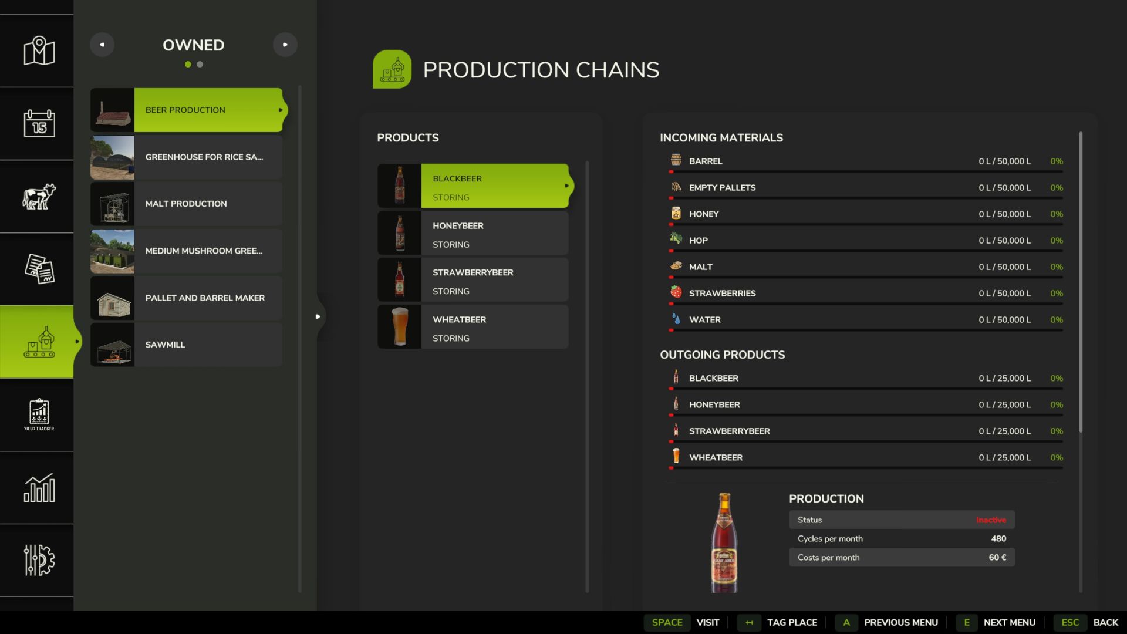Switch to the Owned tab
Image resolution: width=1127 pixels, height=634 pixels.
(x=193, y=45)
